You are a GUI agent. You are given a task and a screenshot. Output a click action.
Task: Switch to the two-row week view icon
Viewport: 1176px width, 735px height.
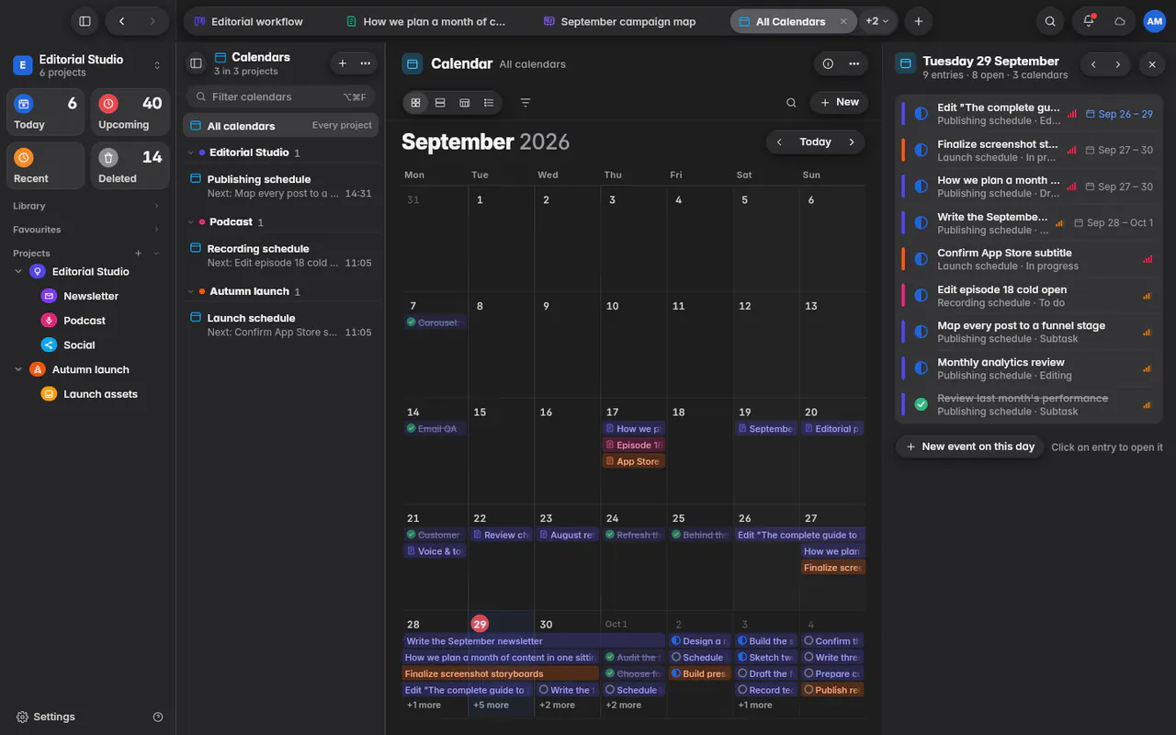click(440, 103)
